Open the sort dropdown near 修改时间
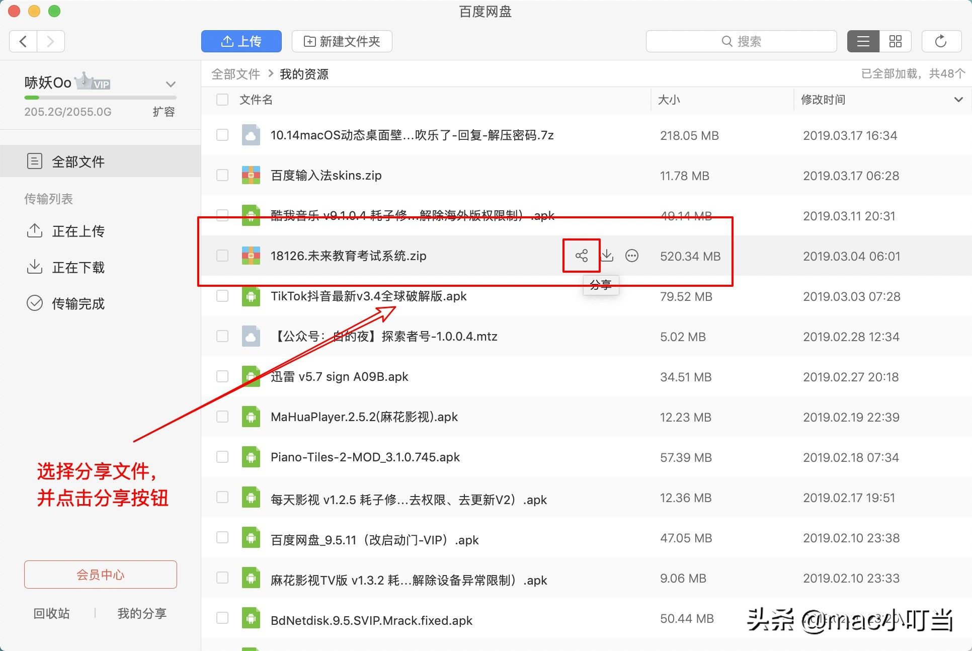 point(957,100)
